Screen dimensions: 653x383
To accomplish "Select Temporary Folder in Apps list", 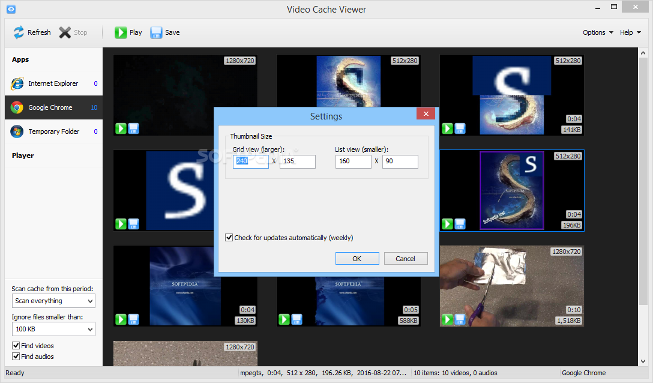I will (x=54, y=131).
